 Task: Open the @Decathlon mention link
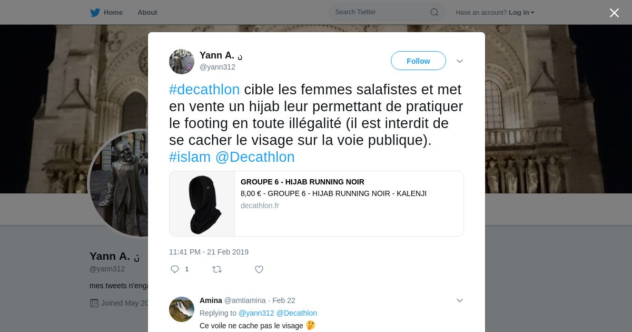pos(255,157)
